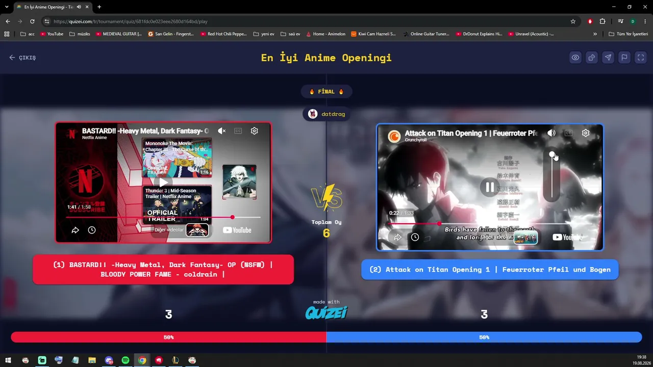
Task: Unmute the BASTARD!! video
Action: point(221,131)
